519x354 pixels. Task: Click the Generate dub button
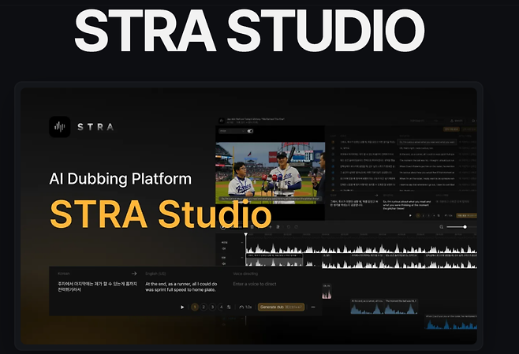[281, 307]
